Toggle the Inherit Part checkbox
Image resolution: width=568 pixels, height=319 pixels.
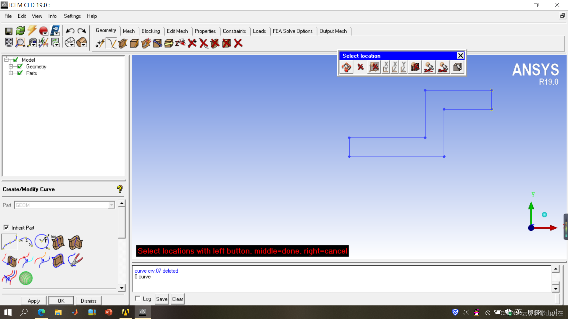6,227
